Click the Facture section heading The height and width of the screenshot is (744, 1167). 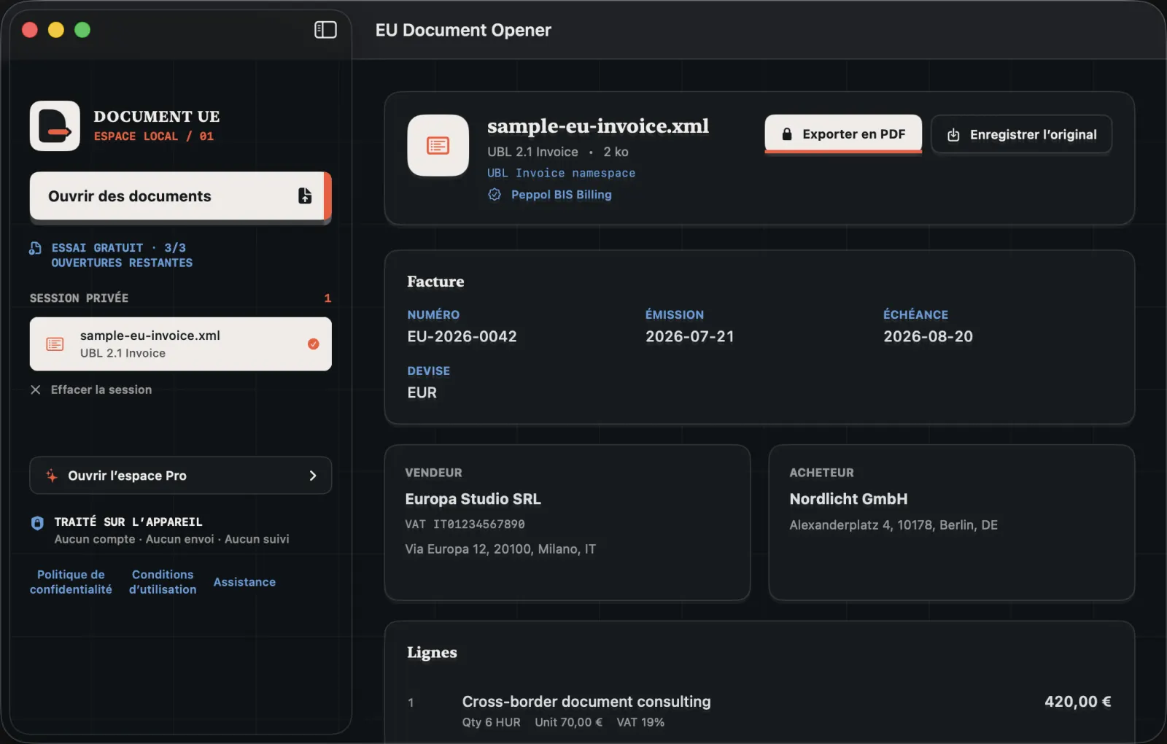tap(435, 282)
